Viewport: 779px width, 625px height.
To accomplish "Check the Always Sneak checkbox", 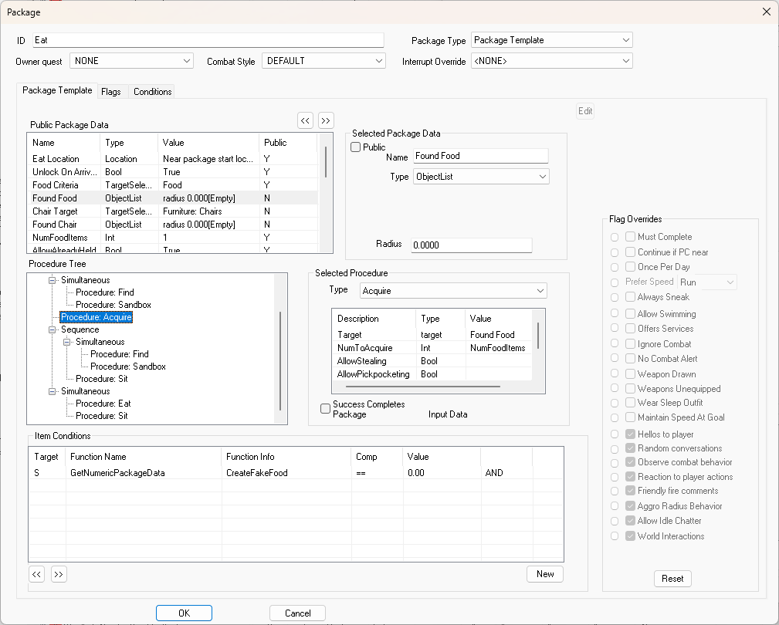I will (631, 297).
